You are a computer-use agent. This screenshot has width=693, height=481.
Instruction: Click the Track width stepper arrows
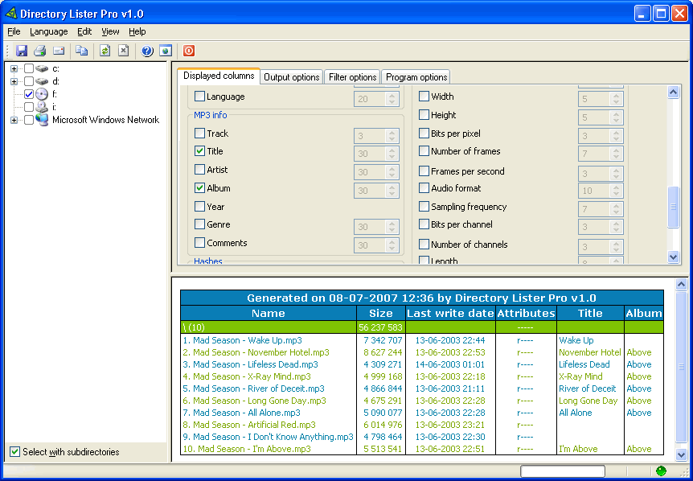coord(392,136)
